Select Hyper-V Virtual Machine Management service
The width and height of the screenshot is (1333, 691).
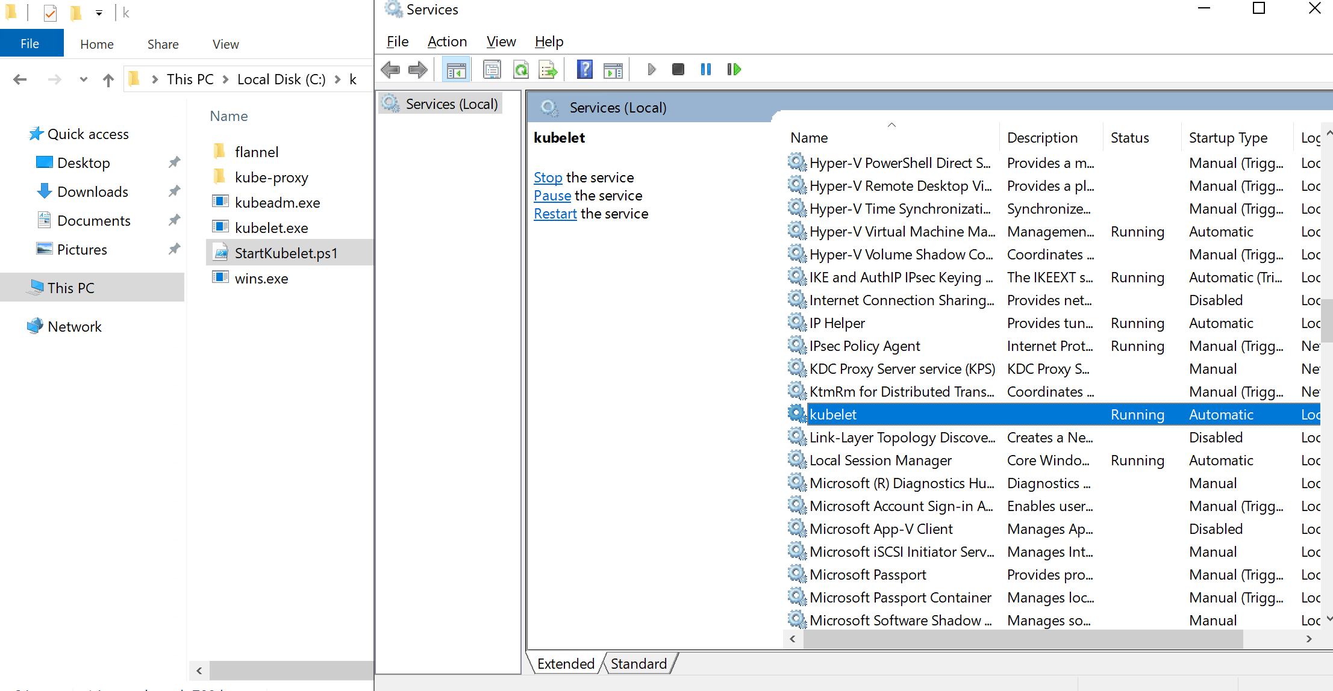click(1053, 232)
